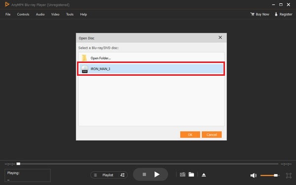Viewport: 296px width, 185px height.
Task: Close the Open Disc dialog
Action: pos(220,37)
